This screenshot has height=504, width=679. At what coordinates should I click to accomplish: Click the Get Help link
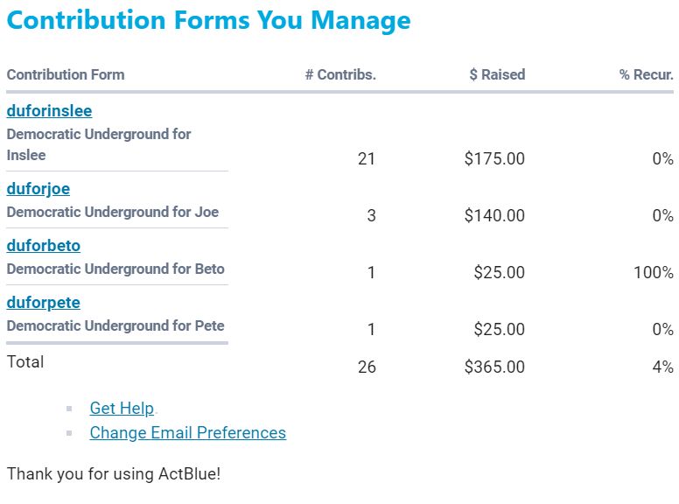tap(122, 409)
